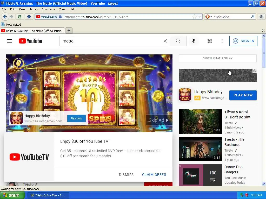Click the Play now overlay button
Image resolution: width=266 pixels, height=199 pixels.
click(x=76, y=118)
